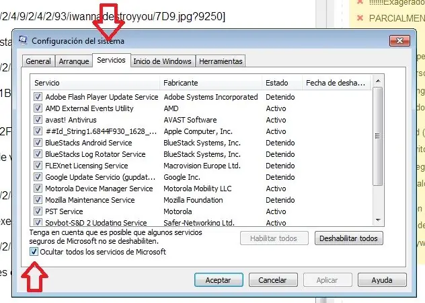This screenshot has width=425, height=303.
Task: Click the Mozilla Foundation cell
Action: click(x=193, y=200)
